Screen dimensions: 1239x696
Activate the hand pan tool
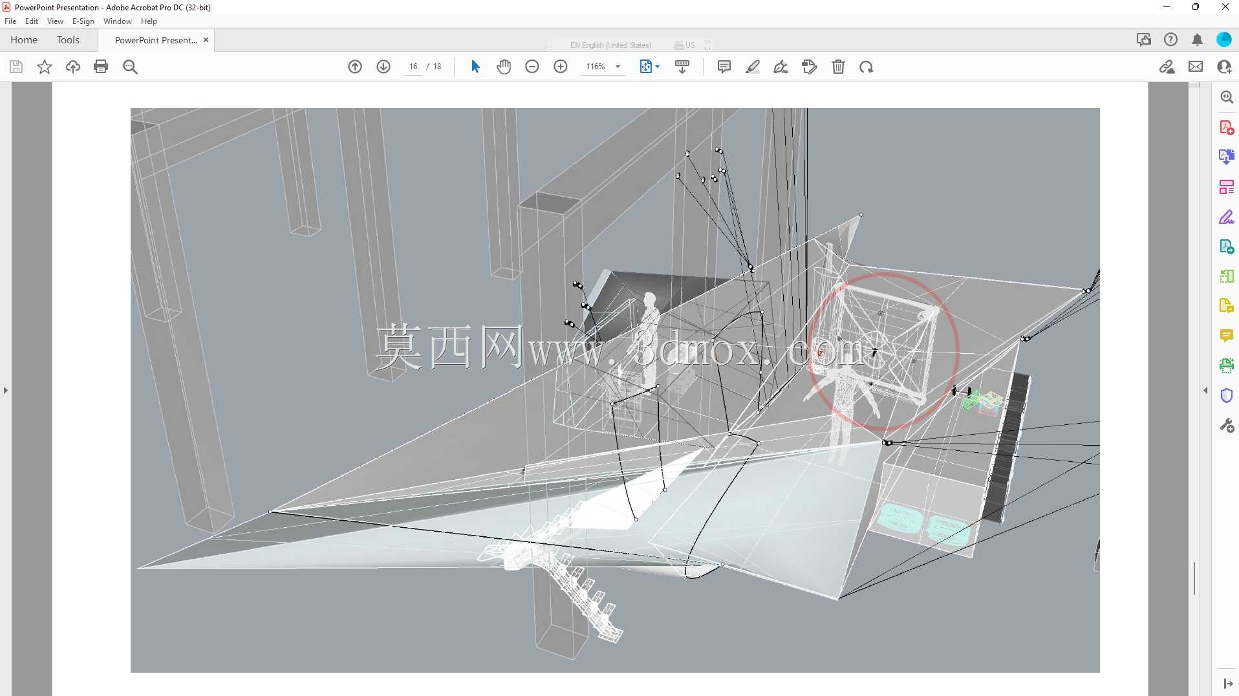(504, 67)
